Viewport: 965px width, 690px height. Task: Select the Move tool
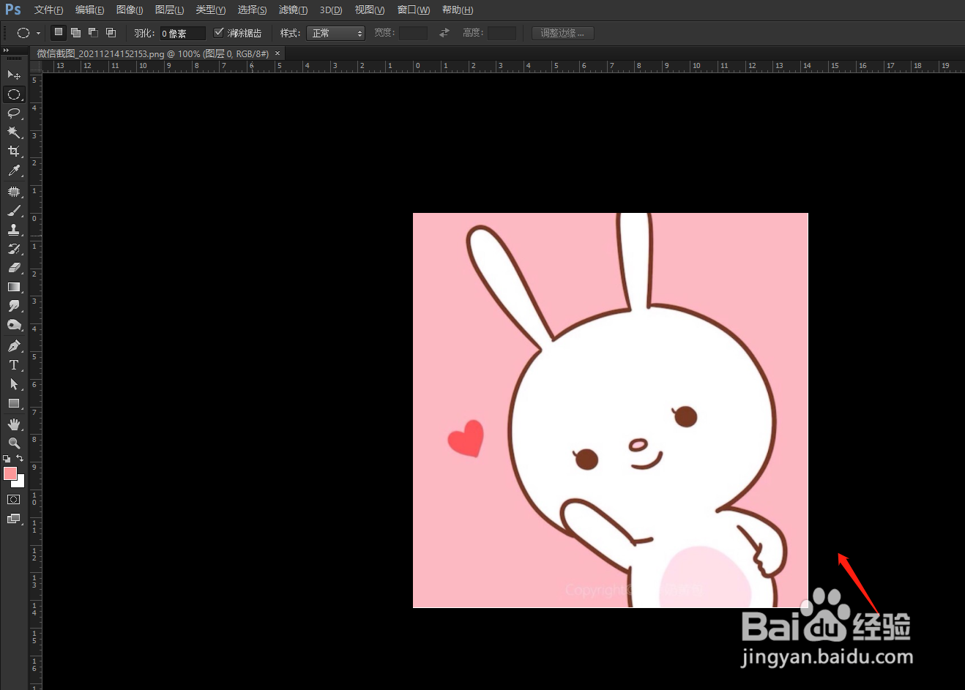pyautogui.click(x=14, y=75)
